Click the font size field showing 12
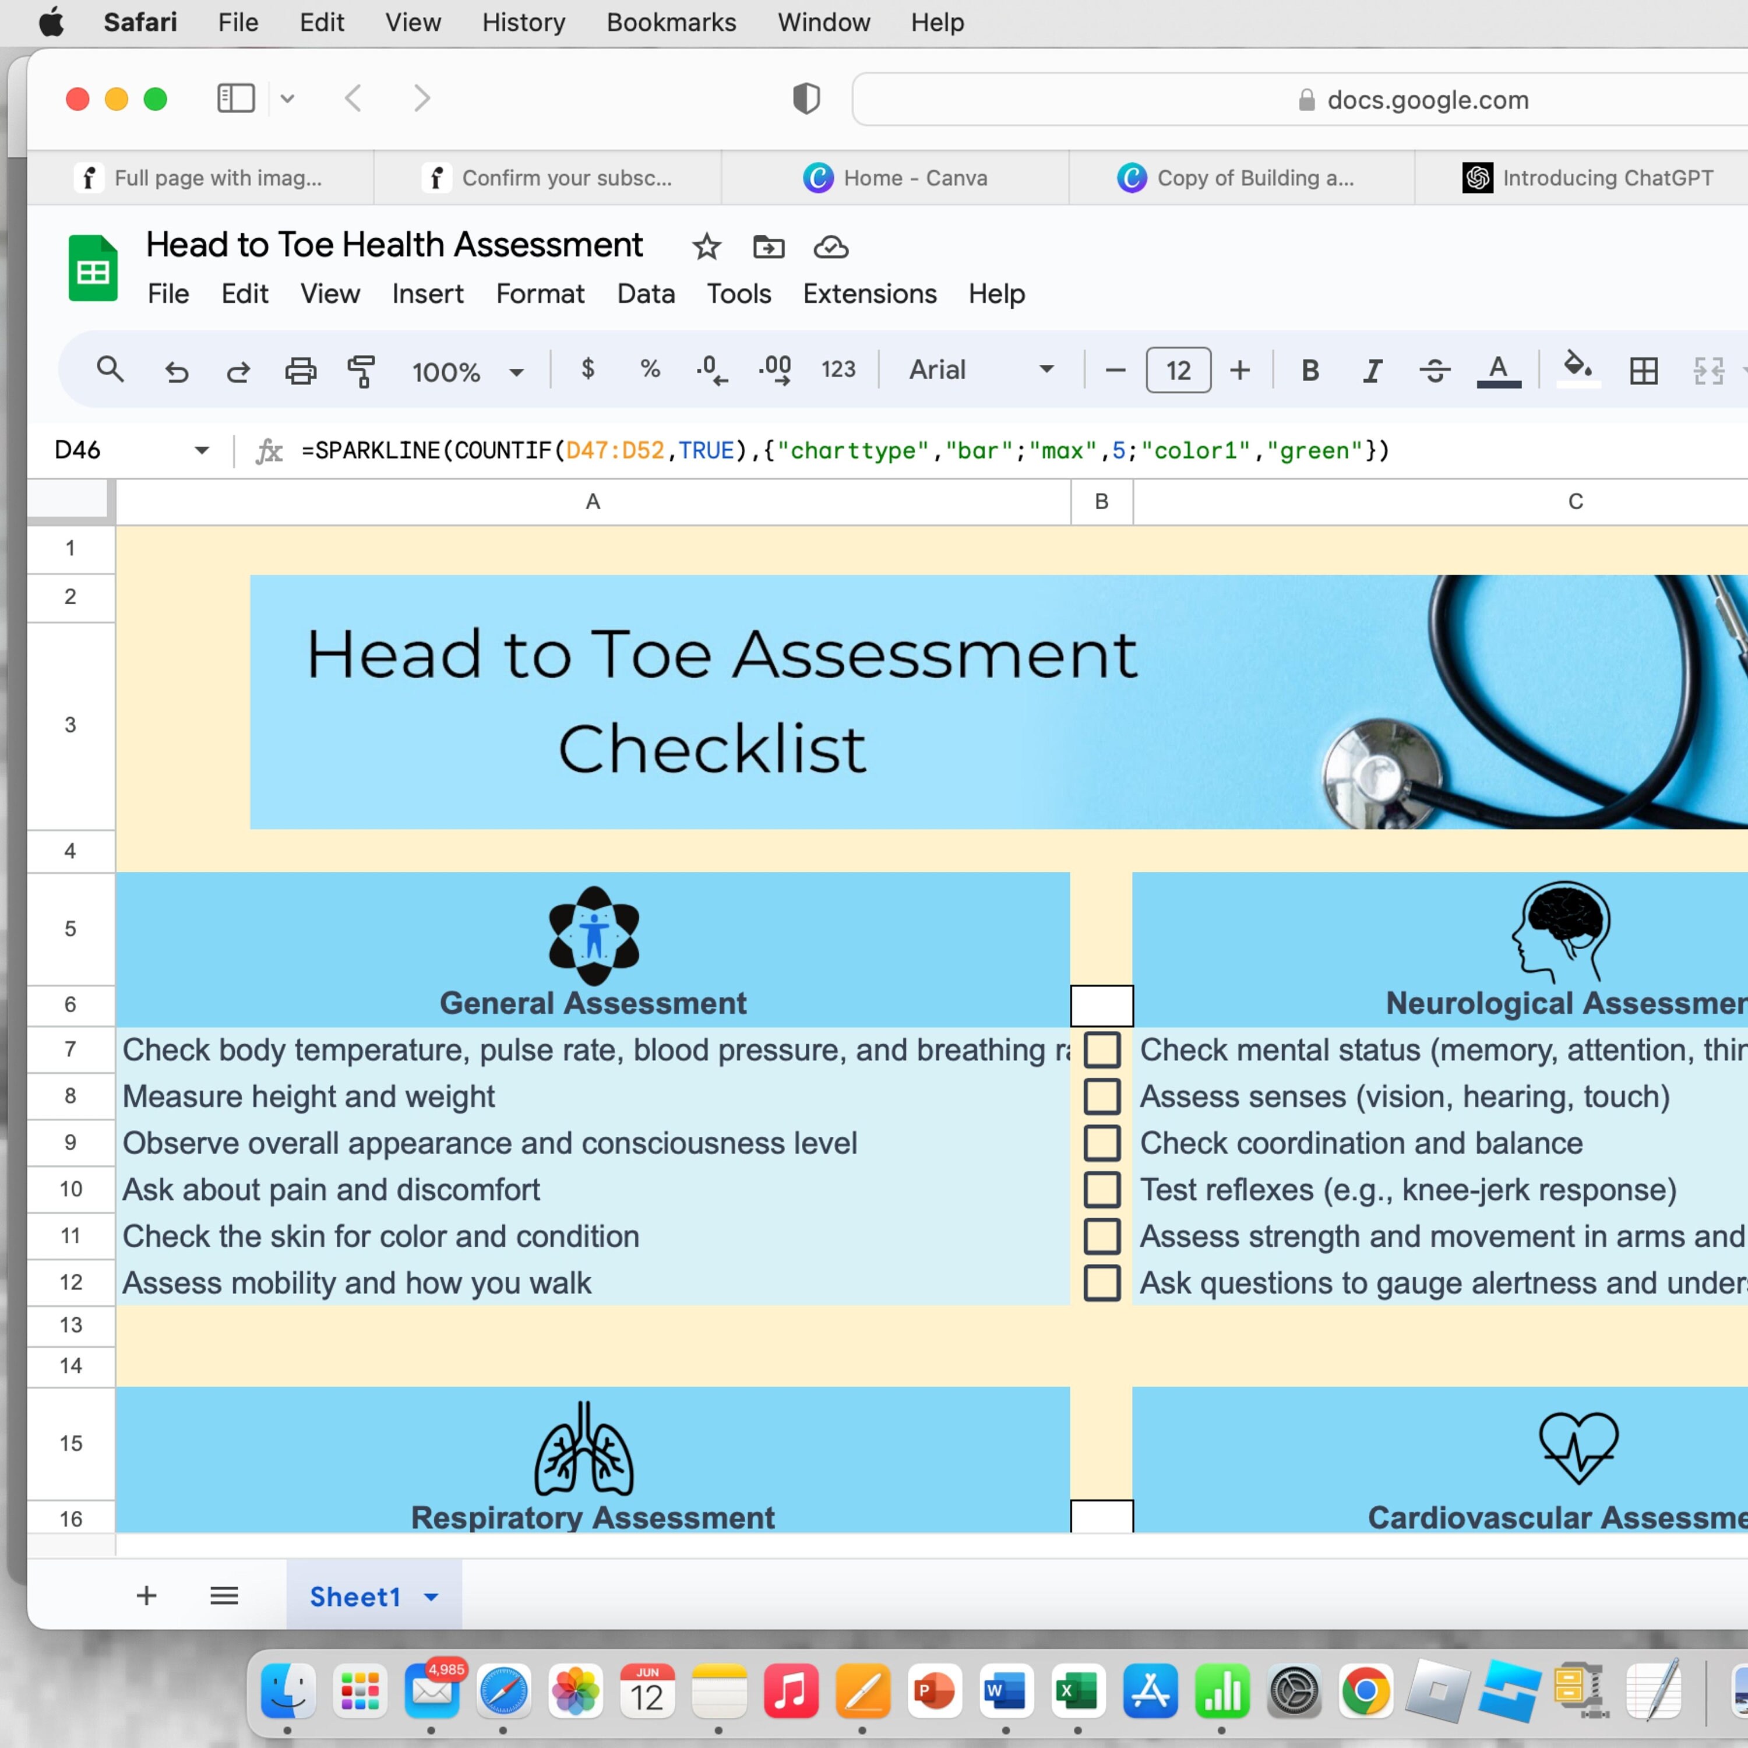 (x=1178, y=370)
